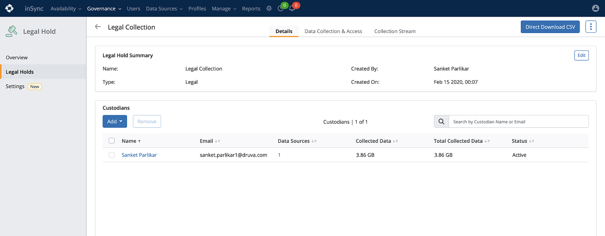The width and height of the screenshot is (605, 236).
Task: Open the Add custodians dropdown button
Action: (x=115, y=121)
